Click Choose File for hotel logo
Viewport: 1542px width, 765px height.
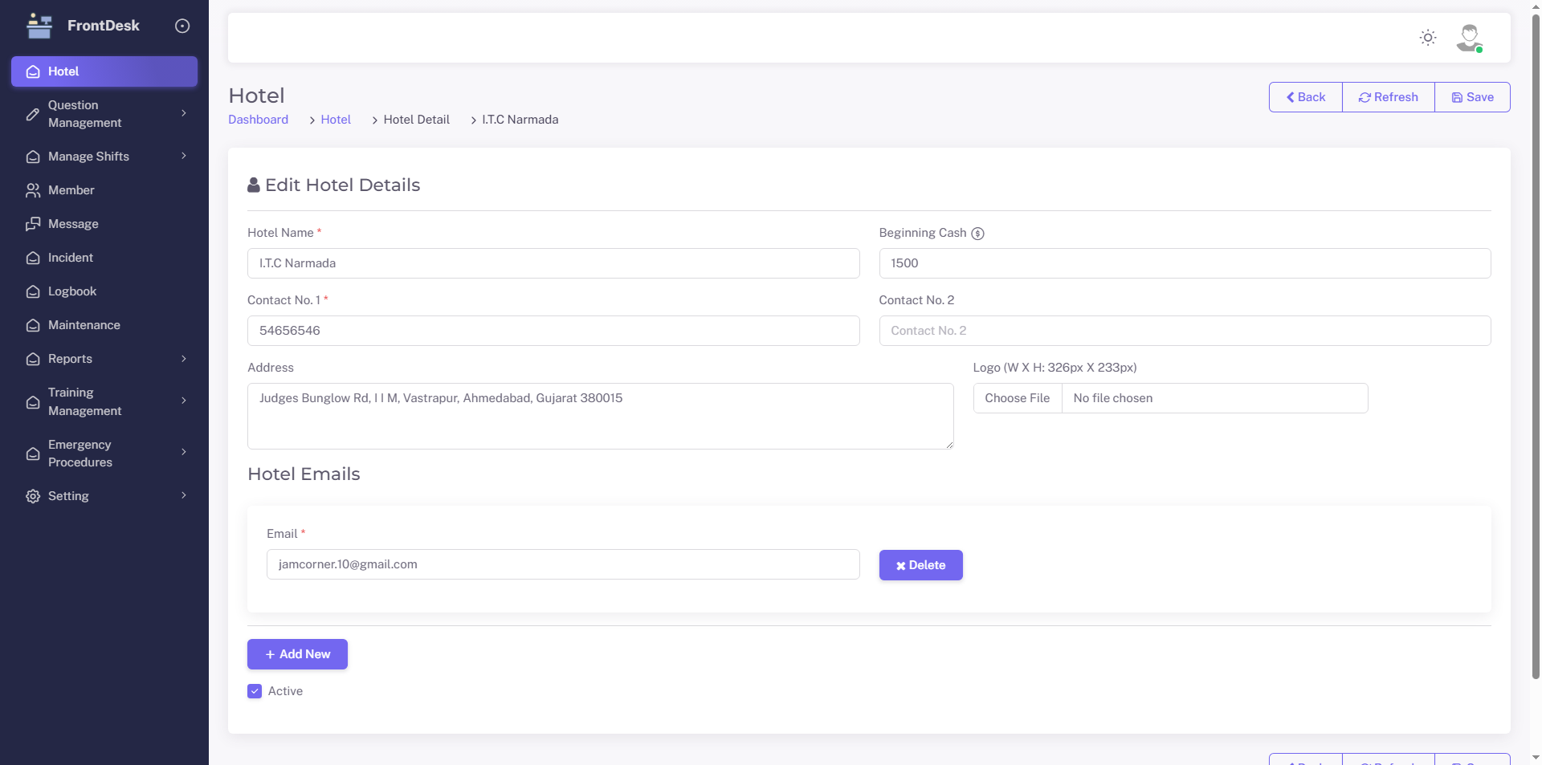(1017, 398)
